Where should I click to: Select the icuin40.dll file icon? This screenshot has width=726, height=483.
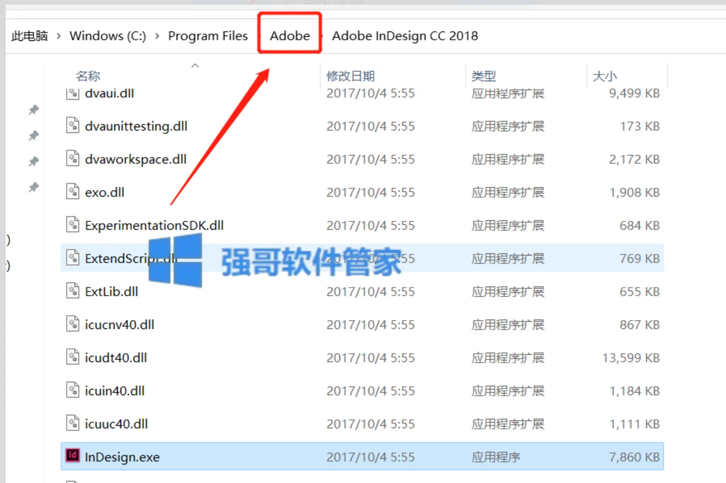coord(73,390)
